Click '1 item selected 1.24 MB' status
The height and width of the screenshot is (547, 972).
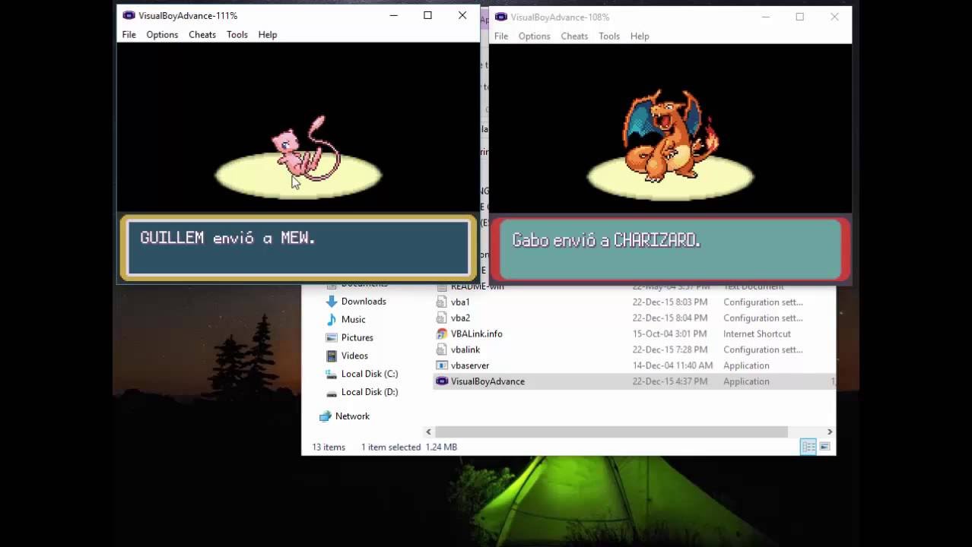[x=409, y=447]
